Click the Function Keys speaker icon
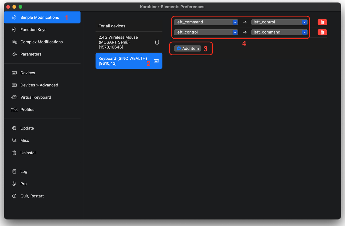Screen dimensions: 345x226 pyautogui.click(x=14, y=30)
